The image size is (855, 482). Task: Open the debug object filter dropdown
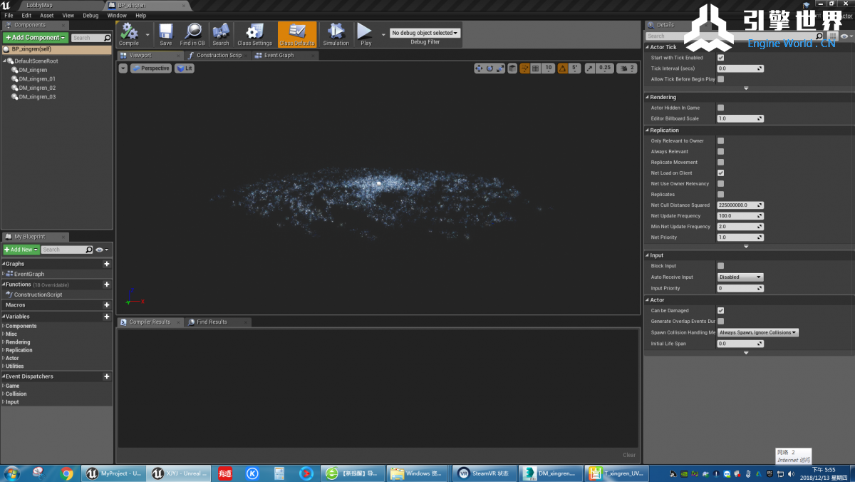point(425,33)
